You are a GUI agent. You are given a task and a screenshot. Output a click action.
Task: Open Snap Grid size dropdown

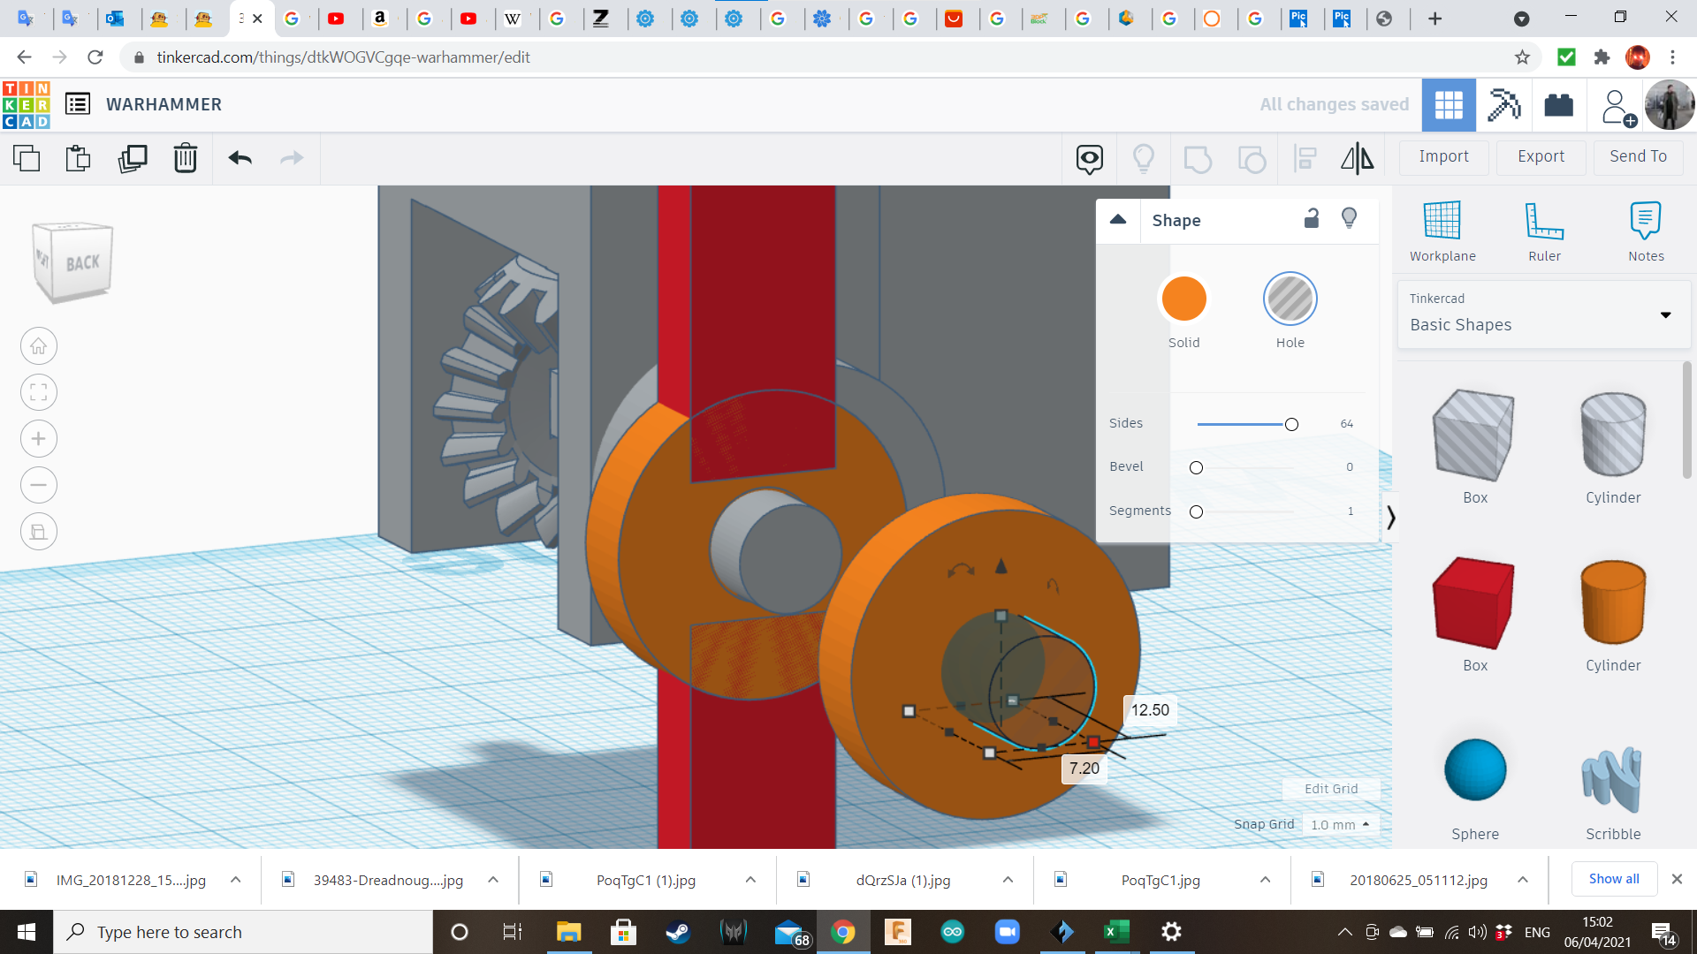click(x=1340, y=824)
